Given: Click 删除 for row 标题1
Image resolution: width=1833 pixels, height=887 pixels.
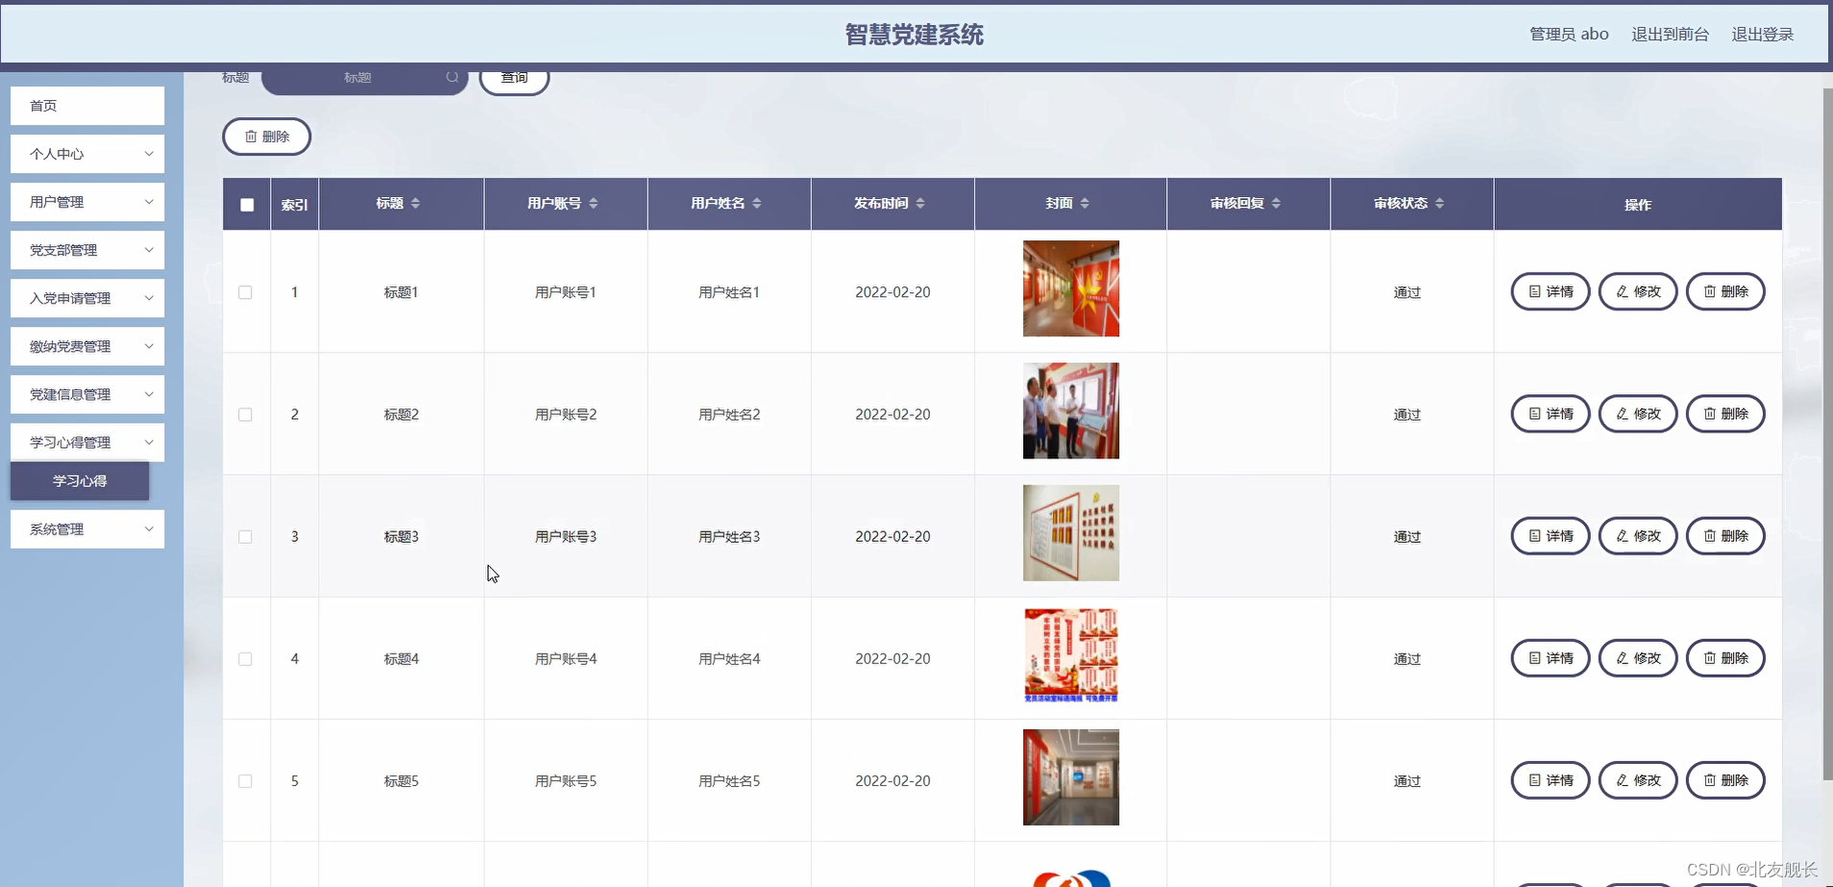Looking at the screenshot, I should (1725, 291).
